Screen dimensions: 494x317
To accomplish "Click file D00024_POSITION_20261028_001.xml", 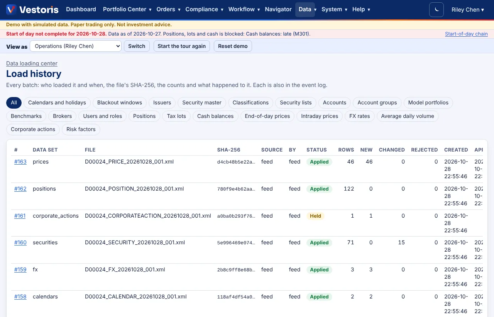I will coord(134,189).
